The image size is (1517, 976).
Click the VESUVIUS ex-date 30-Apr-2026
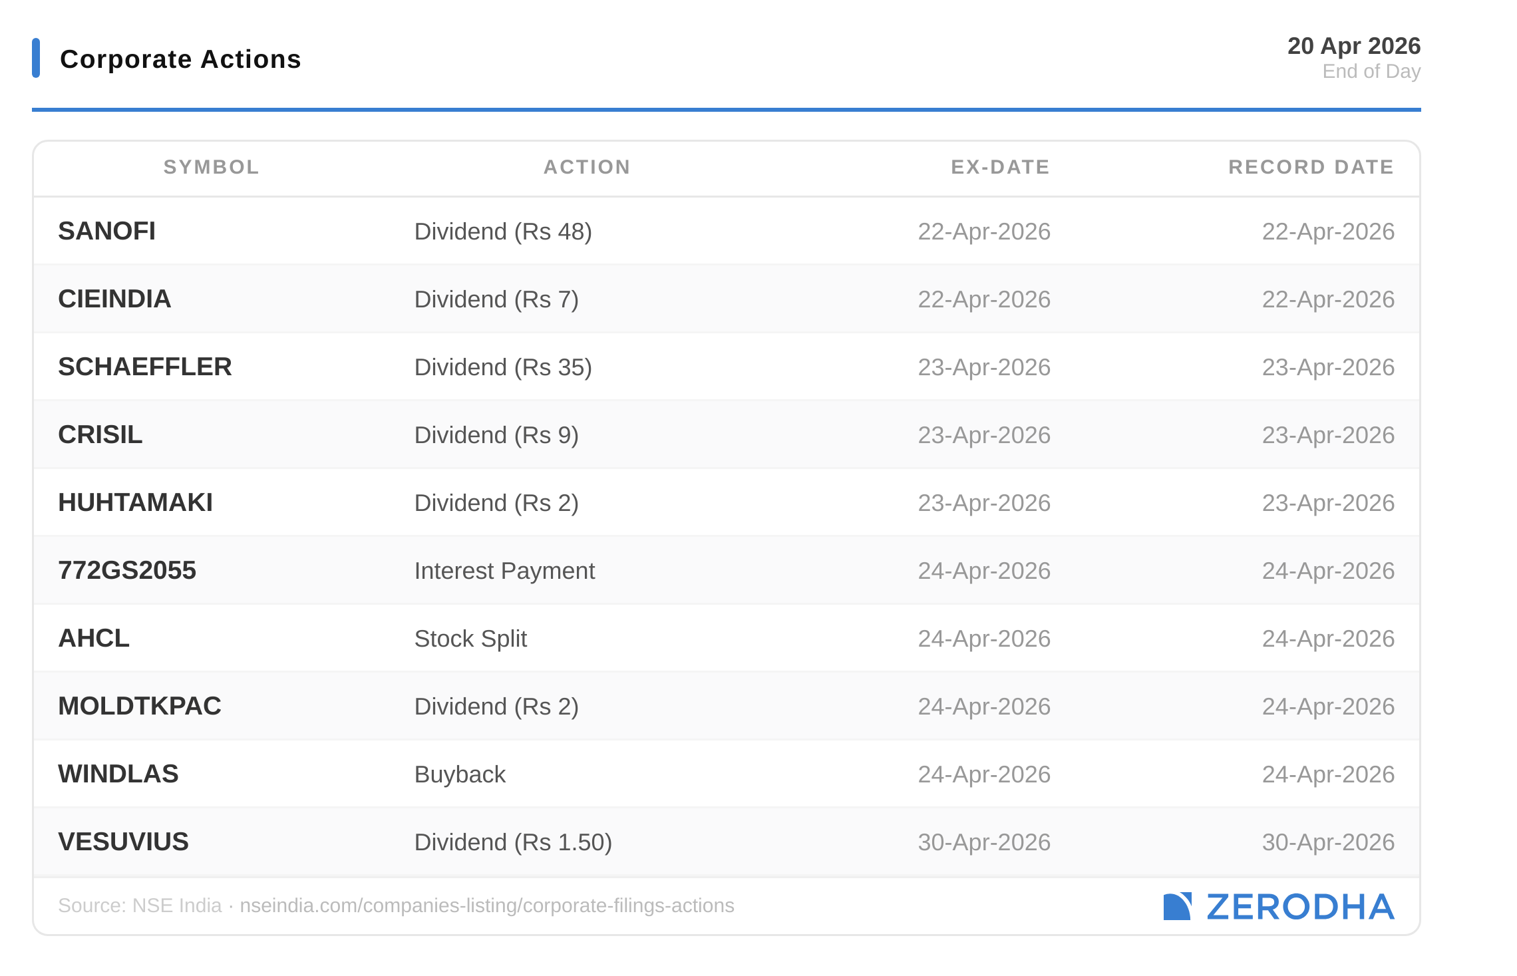[x=983, y=842]
